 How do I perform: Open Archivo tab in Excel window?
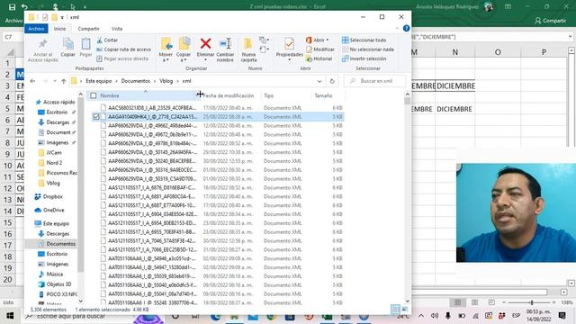click(x=13, y=21)
